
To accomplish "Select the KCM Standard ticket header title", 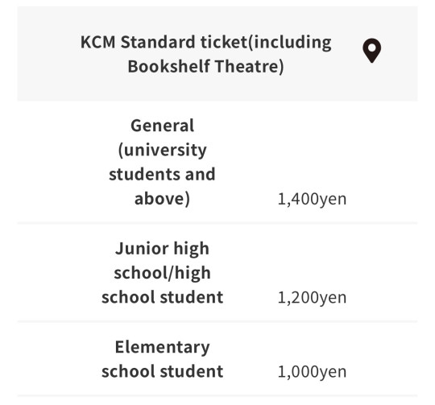I will coord(206,54).
